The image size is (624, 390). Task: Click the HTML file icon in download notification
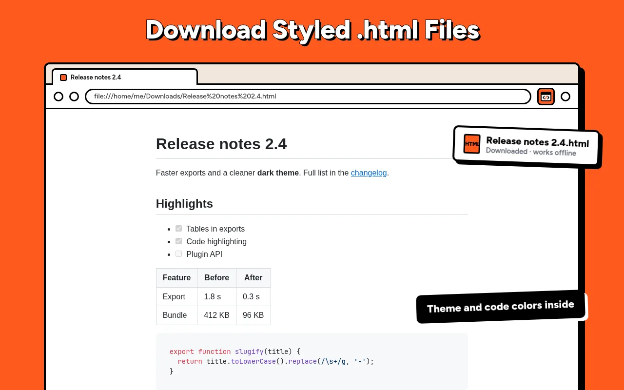click(x=472, y=144)
